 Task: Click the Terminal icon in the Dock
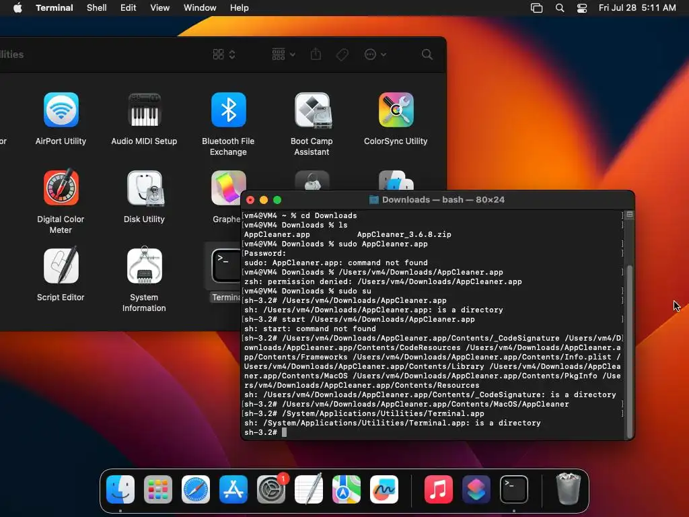(x=513, y=489)
